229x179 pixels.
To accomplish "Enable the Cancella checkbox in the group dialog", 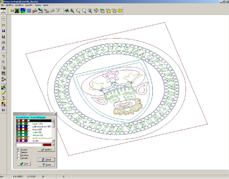I will [x=18, y=158].
